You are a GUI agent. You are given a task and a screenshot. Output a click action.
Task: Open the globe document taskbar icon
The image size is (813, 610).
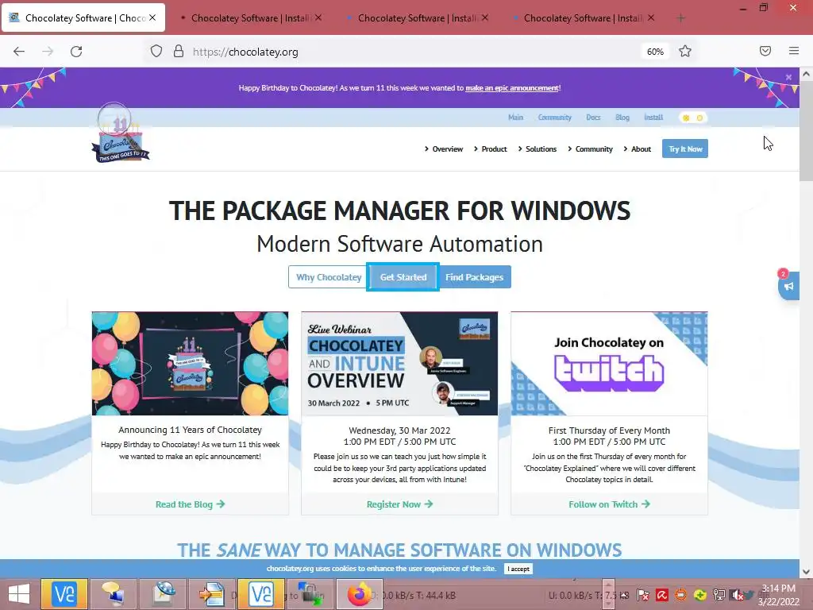pyautogui.click(x=164, y=594)
